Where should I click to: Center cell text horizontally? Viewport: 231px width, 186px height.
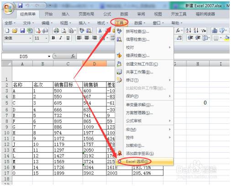(87, 38)
